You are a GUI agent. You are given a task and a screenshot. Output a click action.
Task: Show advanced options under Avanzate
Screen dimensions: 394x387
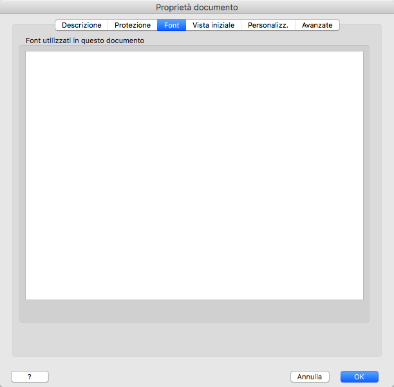pyautogui.click(x=317, y=25)
